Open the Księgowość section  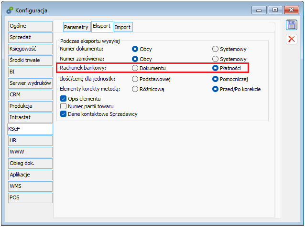30,49
